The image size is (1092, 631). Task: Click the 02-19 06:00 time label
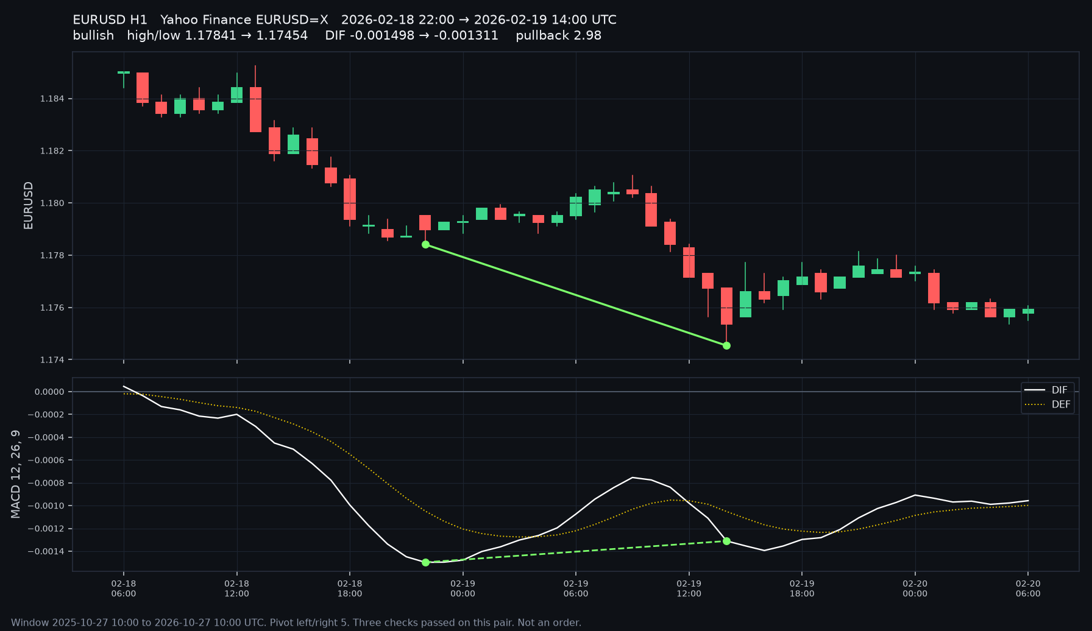576,588
